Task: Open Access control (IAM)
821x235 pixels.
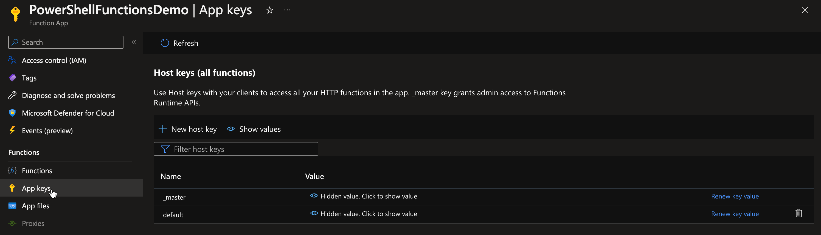Action: coord(54,60)
